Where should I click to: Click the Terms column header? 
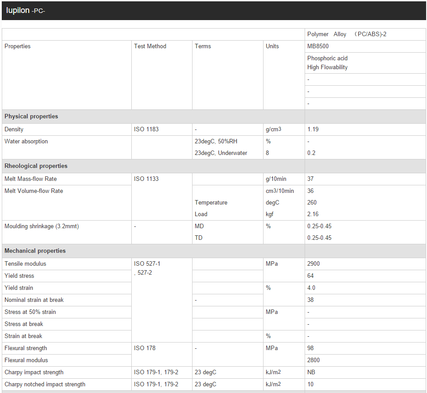[203, 46]
